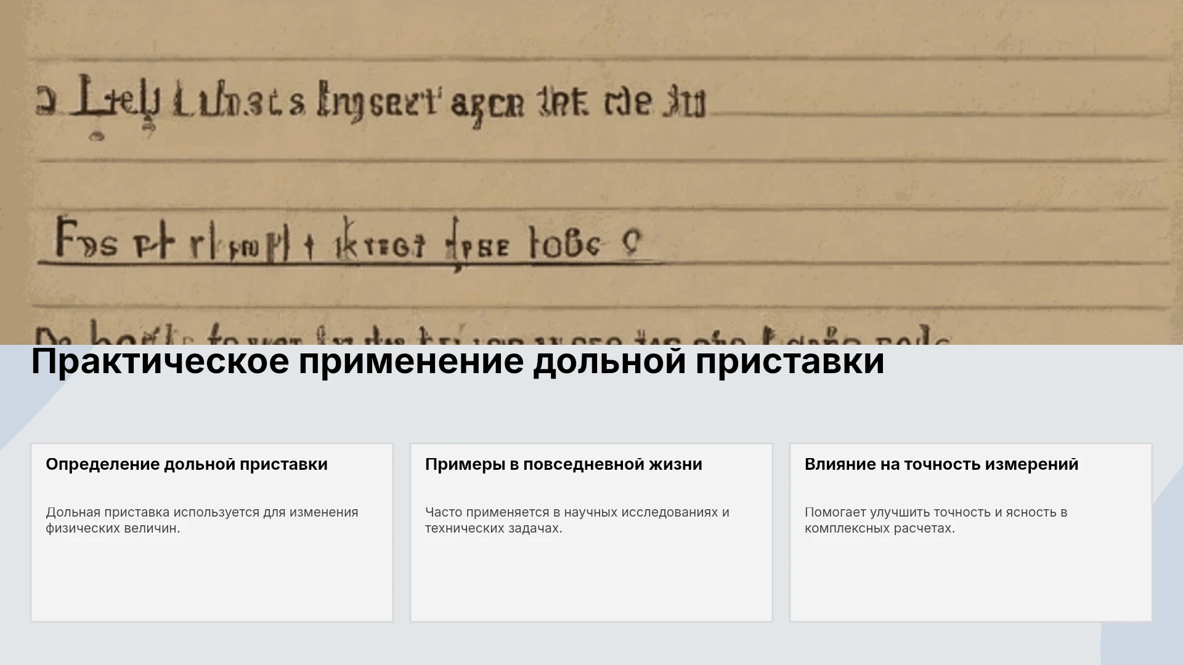Click the word 'приставки' in the slide title
The width and height of the screenshot is (1183, 665).
[791, 362]
